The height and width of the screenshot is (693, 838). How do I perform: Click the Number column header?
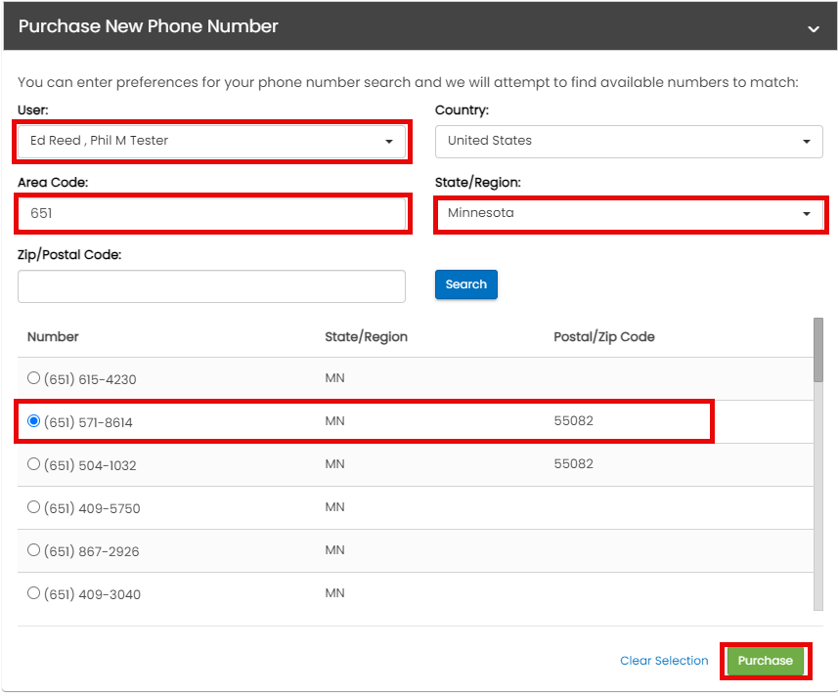[x=53, y=336]
